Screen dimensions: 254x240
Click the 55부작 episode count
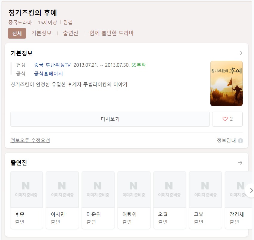point(138,65)
